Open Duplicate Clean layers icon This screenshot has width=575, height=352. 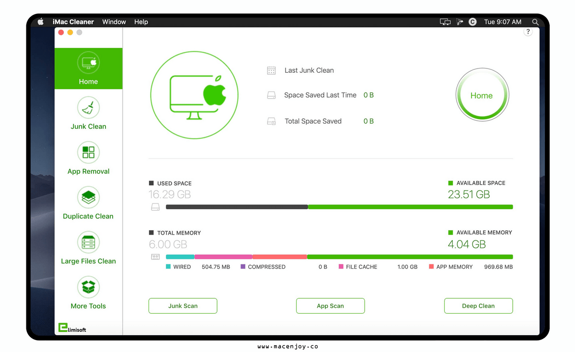pyautogui.click(x=89, y=198)
